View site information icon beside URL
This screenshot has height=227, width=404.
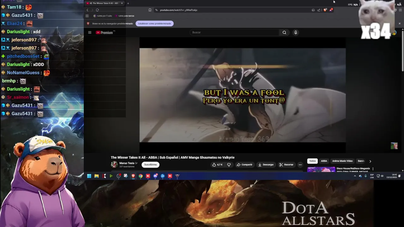click(x=156, y=10)
